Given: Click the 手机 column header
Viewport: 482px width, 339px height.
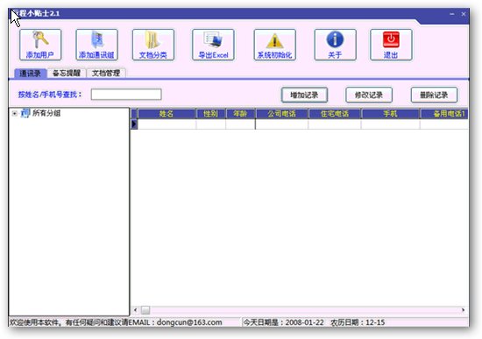Looking at the screenshot, I should (x=390, y=114).
